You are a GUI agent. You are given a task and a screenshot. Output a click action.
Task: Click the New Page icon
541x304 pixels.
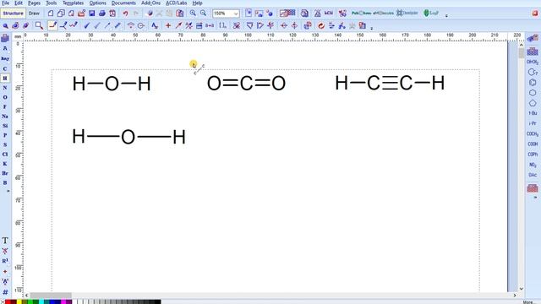click(x=51, y=14)
